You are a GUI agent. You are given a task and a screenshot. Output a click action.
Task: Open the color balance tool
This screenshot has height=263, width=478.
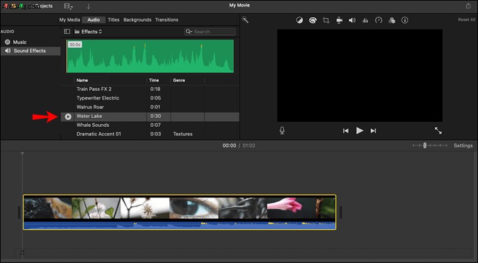coord(300,20)
